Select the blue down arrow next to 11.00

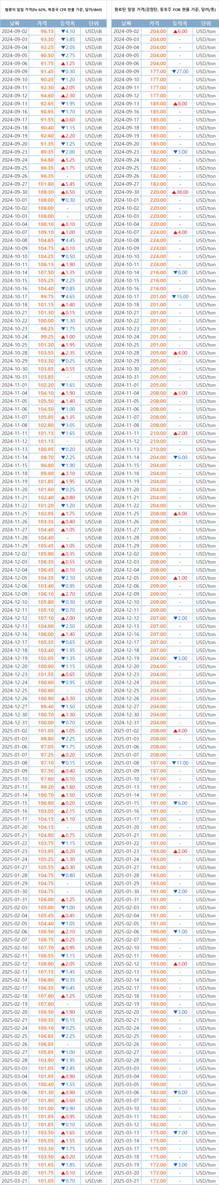173,763
